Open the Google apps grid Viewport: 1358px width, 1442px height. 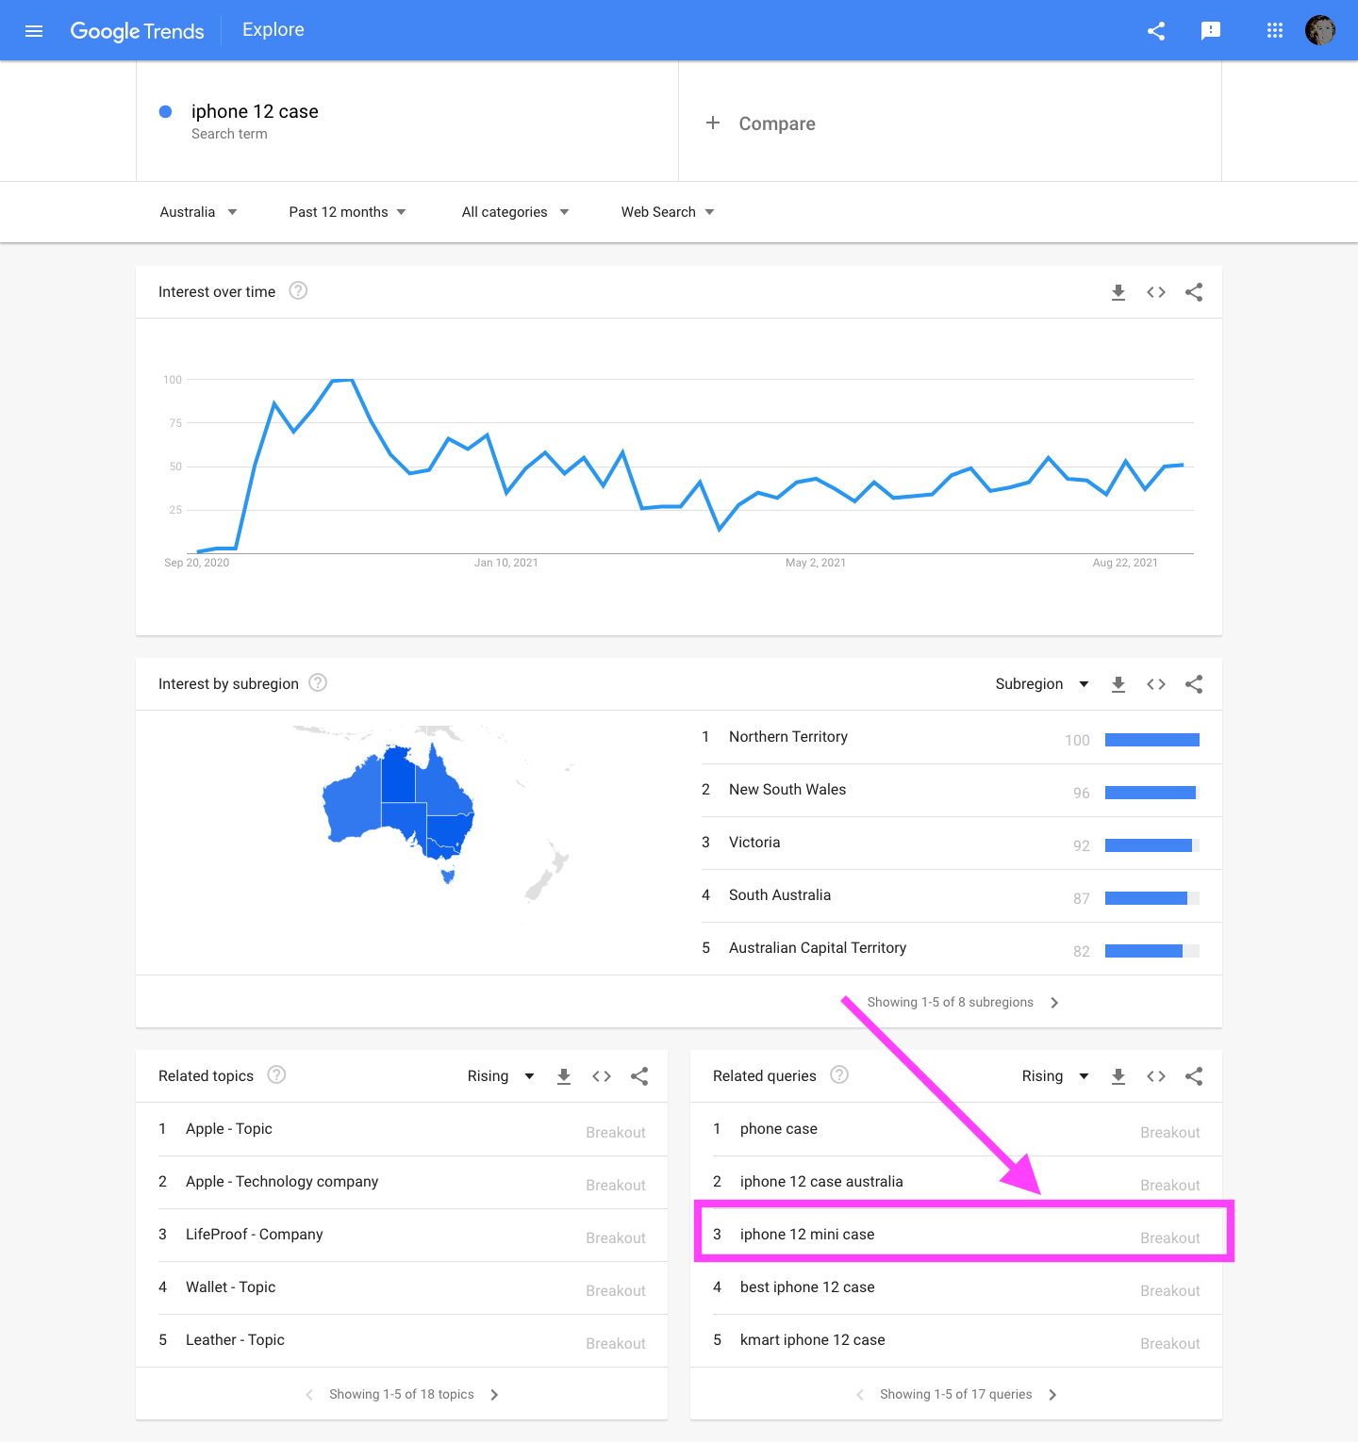tap(1275, 31)
